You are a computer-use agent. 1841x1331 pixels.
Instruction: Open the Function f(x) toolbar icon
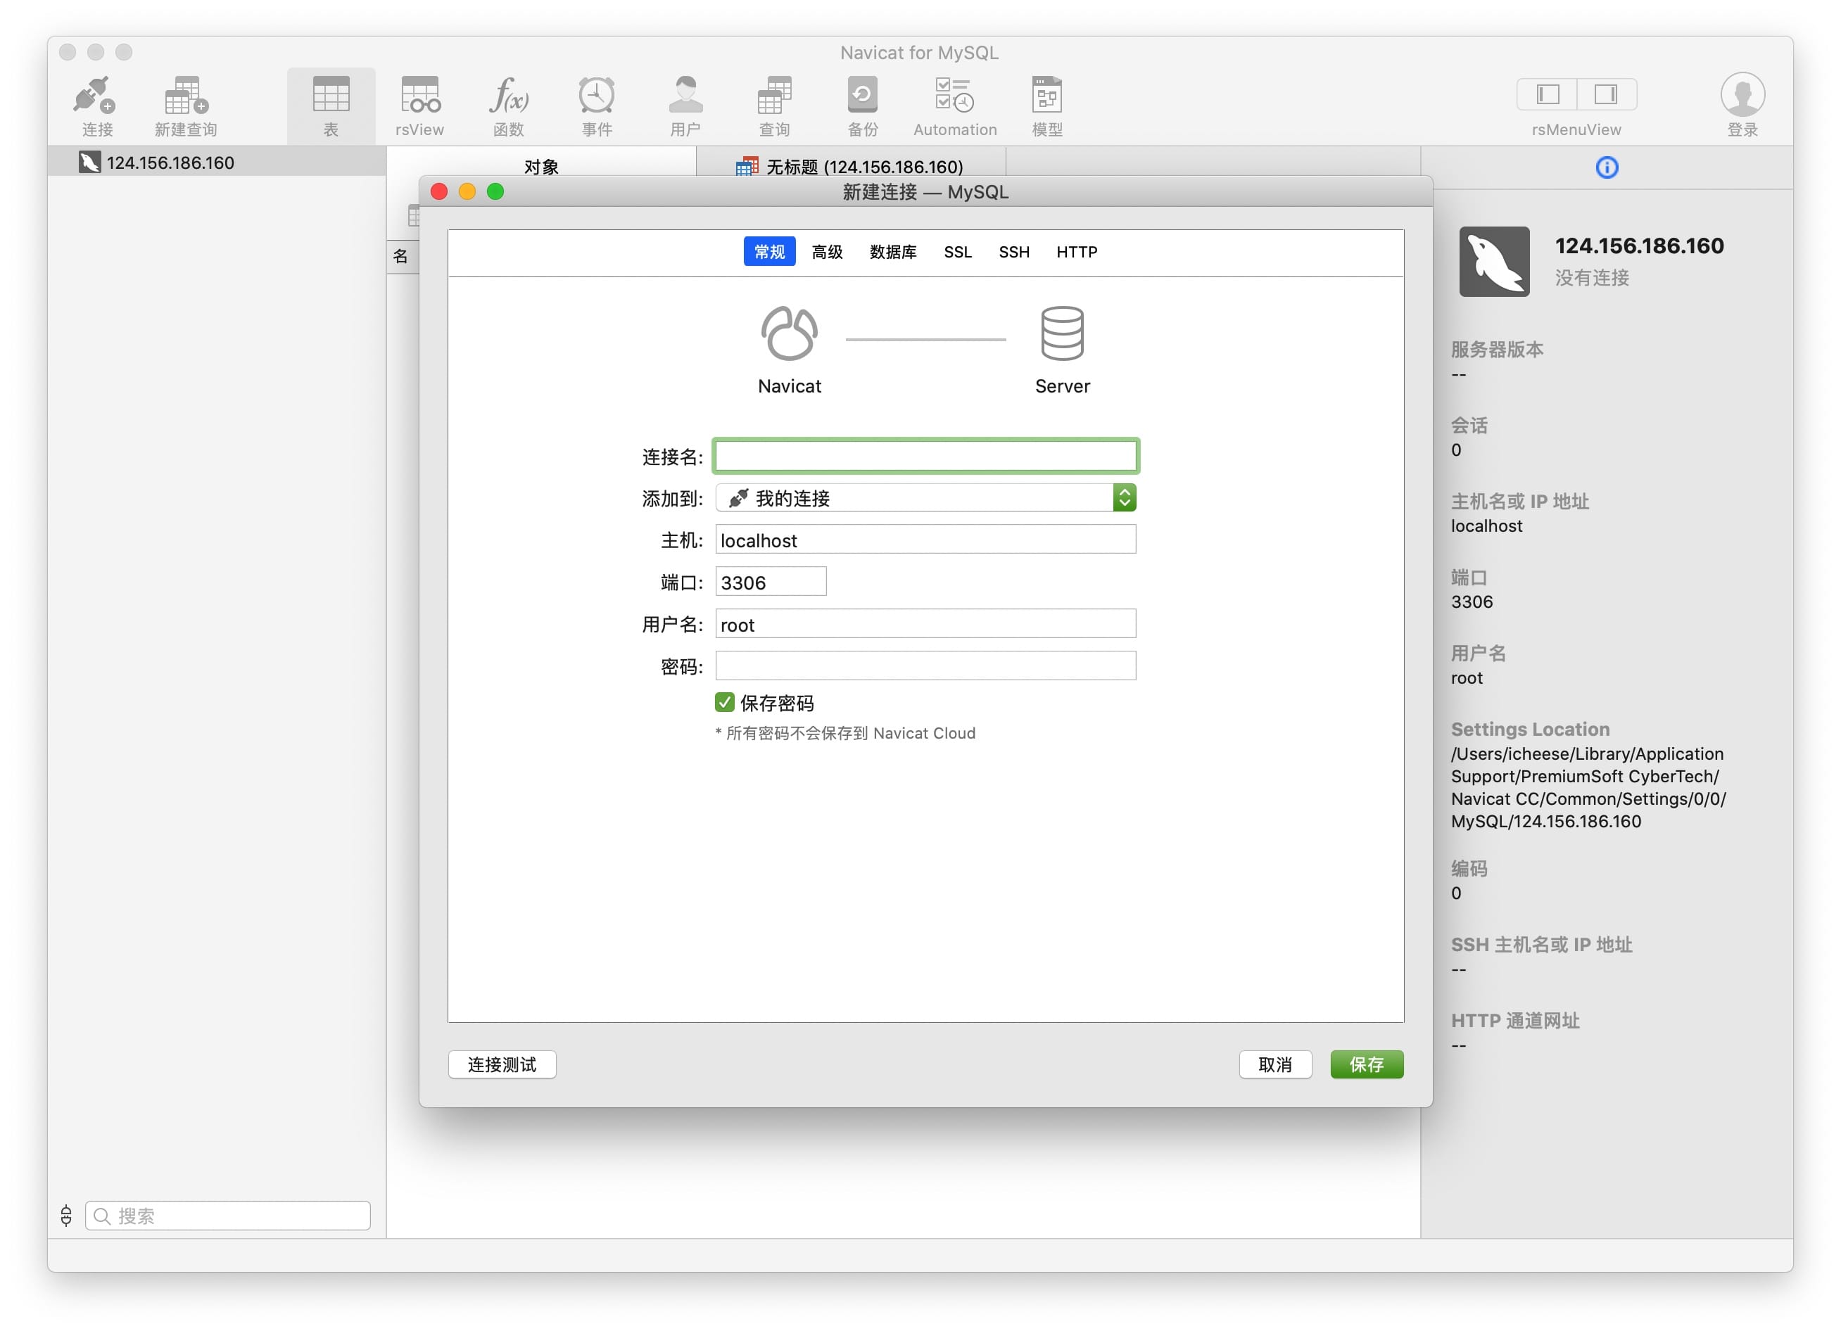pyautogui.click(x=508, y=96)
